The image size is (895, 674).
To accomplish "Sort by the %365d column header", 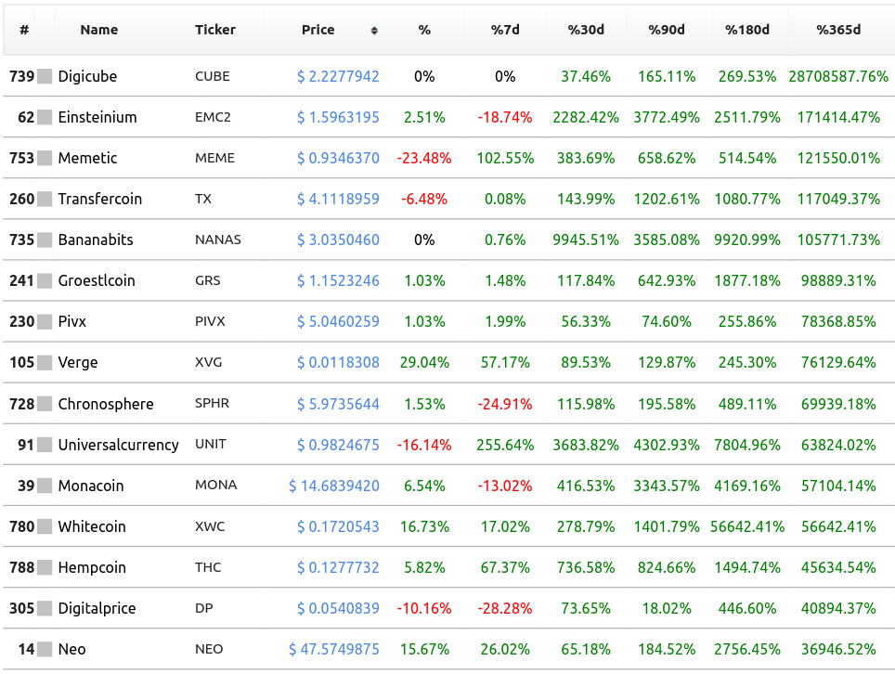I will pyautogui.click(x=838, y=30).
